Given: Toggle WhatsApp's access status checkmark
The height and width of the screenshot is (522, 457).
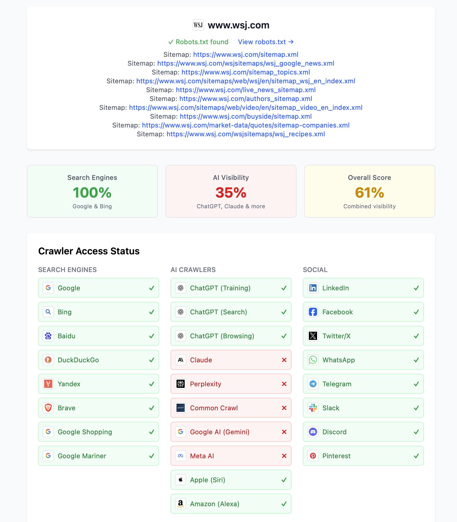Looking at the screenshot, I should tap(416, 360).
